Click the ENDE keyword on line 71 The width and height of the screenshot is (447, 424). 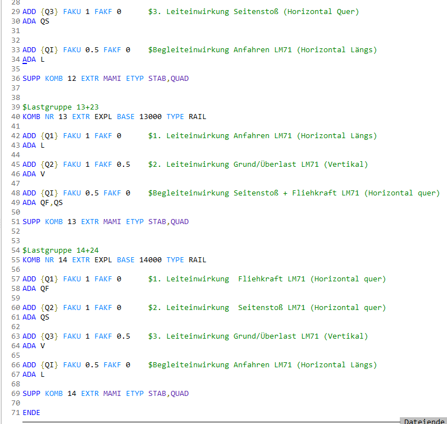(31, 412)
